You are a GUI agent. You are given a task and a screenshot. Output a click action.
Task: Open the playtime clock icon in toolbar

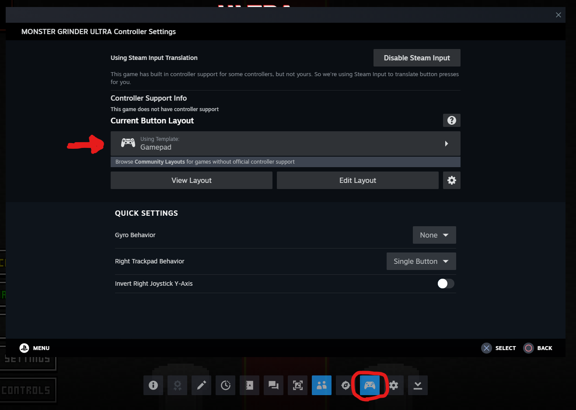225,385
